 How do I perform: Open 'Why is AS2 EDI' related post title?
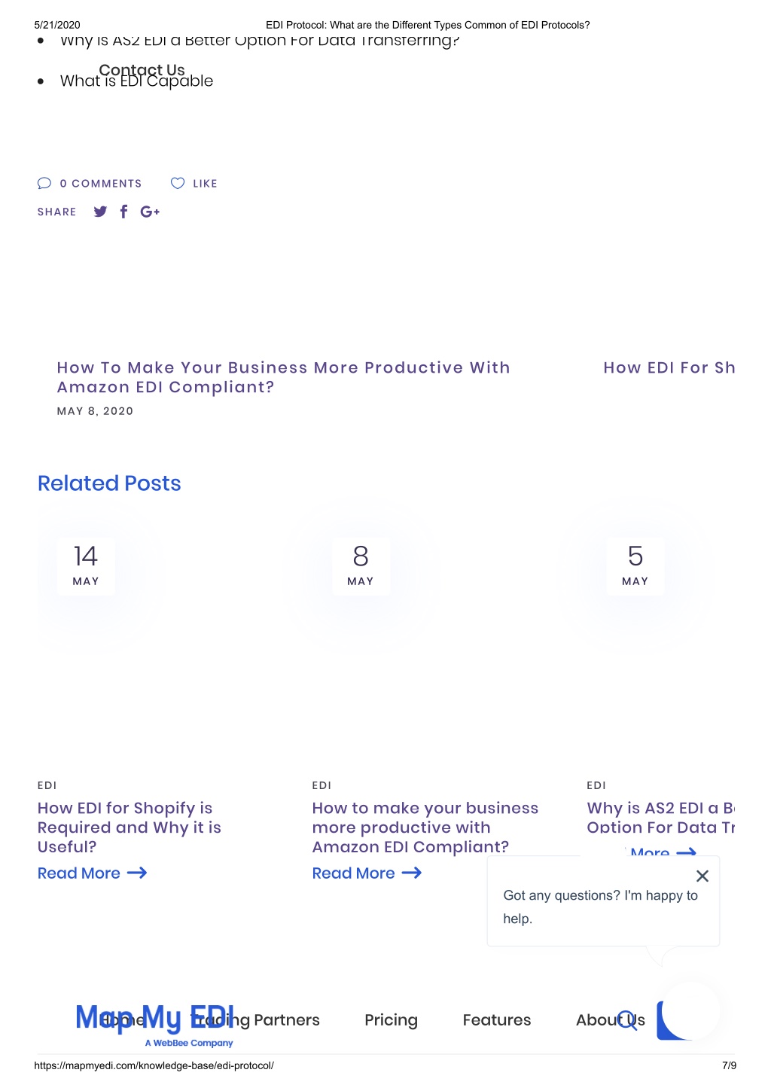(660, 818)
